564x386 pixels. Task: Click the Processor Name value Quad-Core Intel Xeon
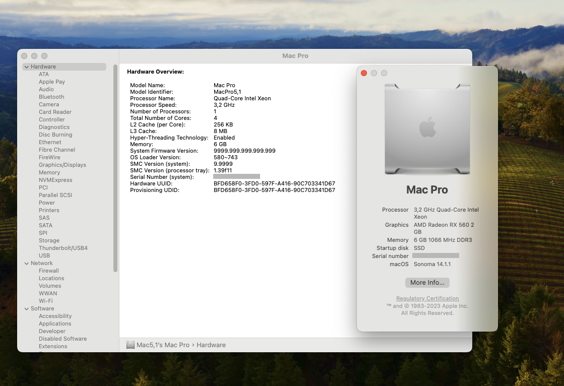(x=242, y=98)
